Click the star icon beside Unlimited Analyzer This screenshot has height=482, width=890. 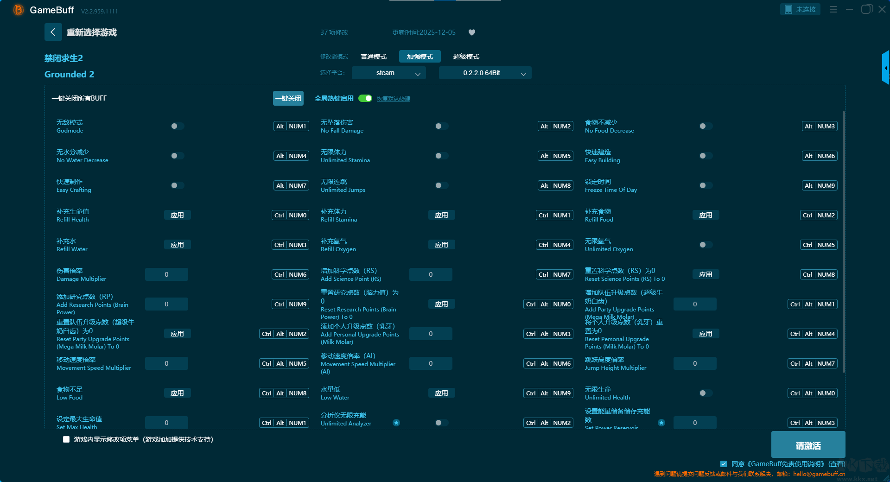pyautogui.click(x=396, y=423)
